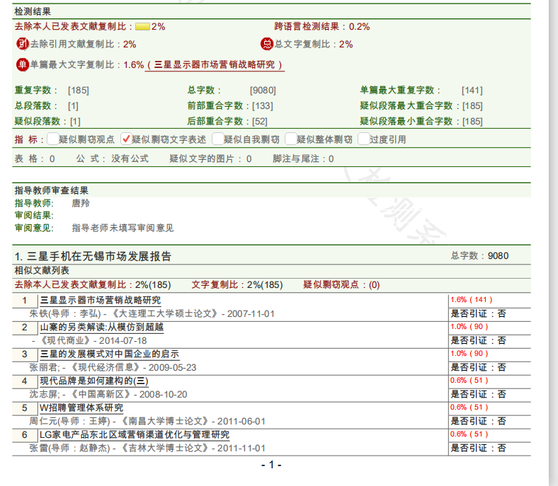Click the 单篇最大重复字数 value [141]

(472, 91)
